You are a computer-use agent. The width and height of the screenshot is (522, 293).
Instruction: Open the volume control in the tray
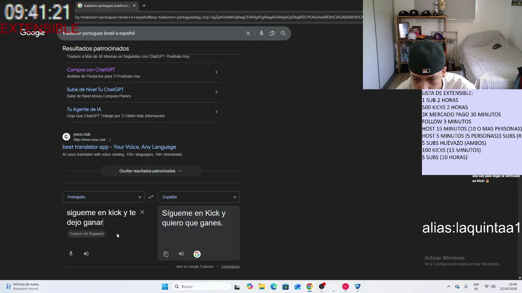494,286
